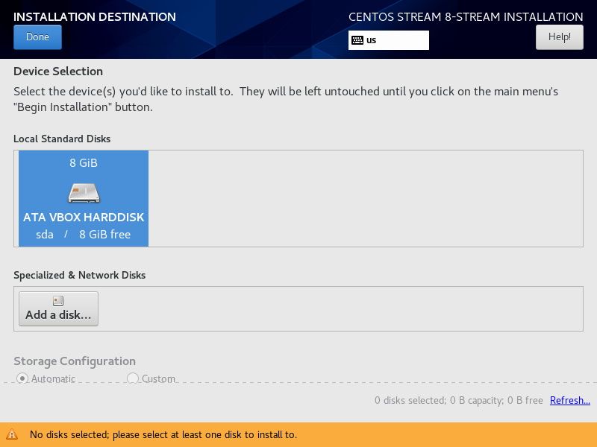Click the INSTALLATION DESTINATION title
This screenshot has height=447, width=597.
(95, 16)
